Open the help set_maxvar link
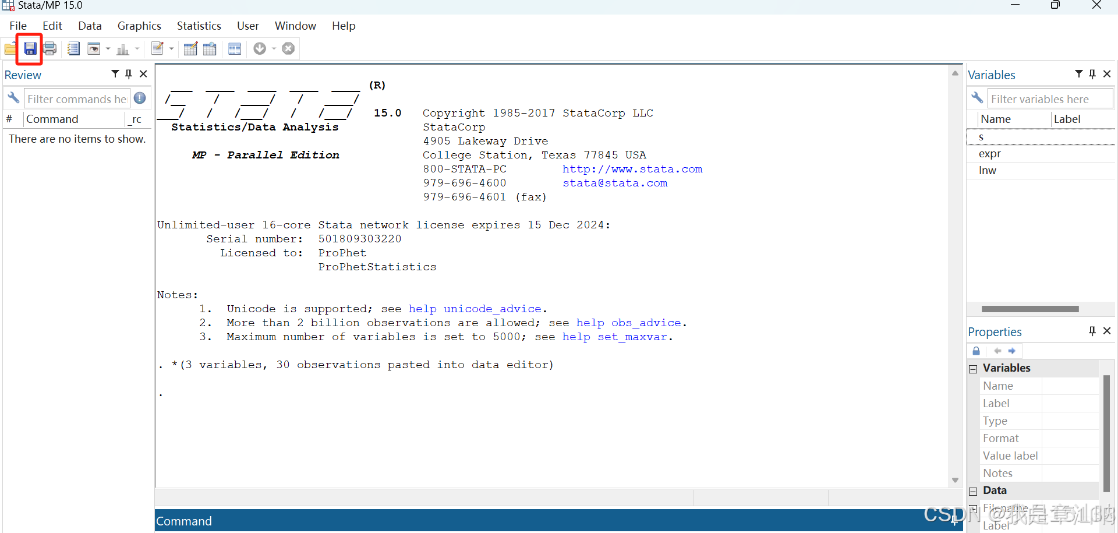 (615, 337)
